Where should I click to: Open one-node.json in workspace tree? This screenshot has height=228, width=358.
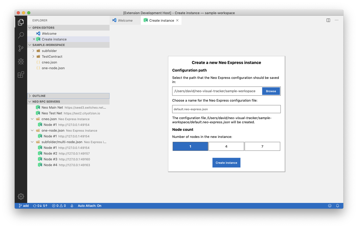pos(68,68)
